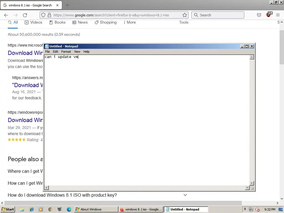Image resolution: width=284 pixels, height=213 pixels.
Task: Click the network tray icon
Action: (x=251, y=210)
